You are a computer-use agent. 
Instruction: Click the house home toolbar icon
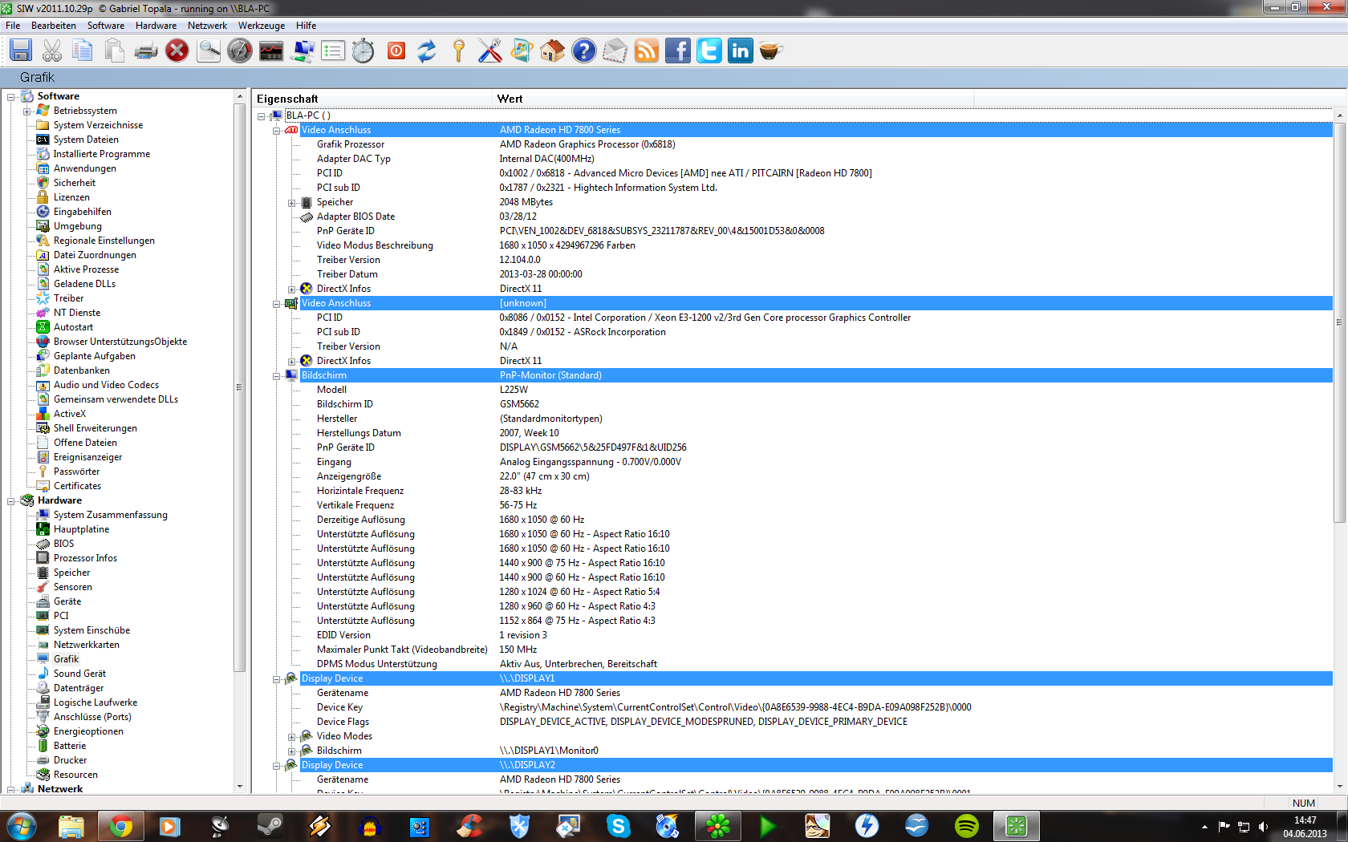pyautogui.click(x=552, y=51)
